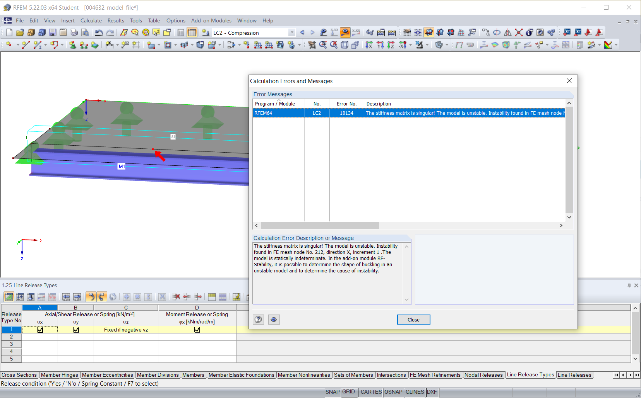Toggle OSNAP in status bar
The height and width of the screenshot is (398, 641).
[x=393, y=392]
